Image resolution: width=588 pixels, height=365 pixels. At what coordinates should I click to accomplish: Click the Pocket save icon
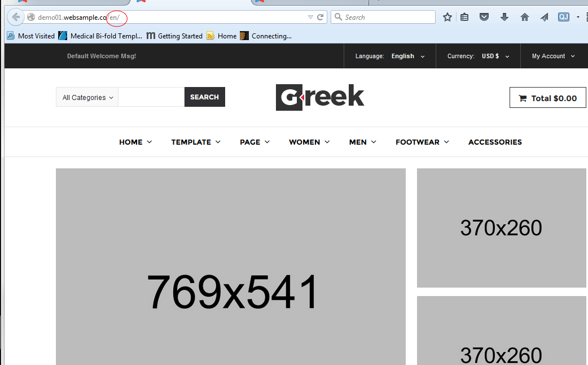[x=484, y=17]
